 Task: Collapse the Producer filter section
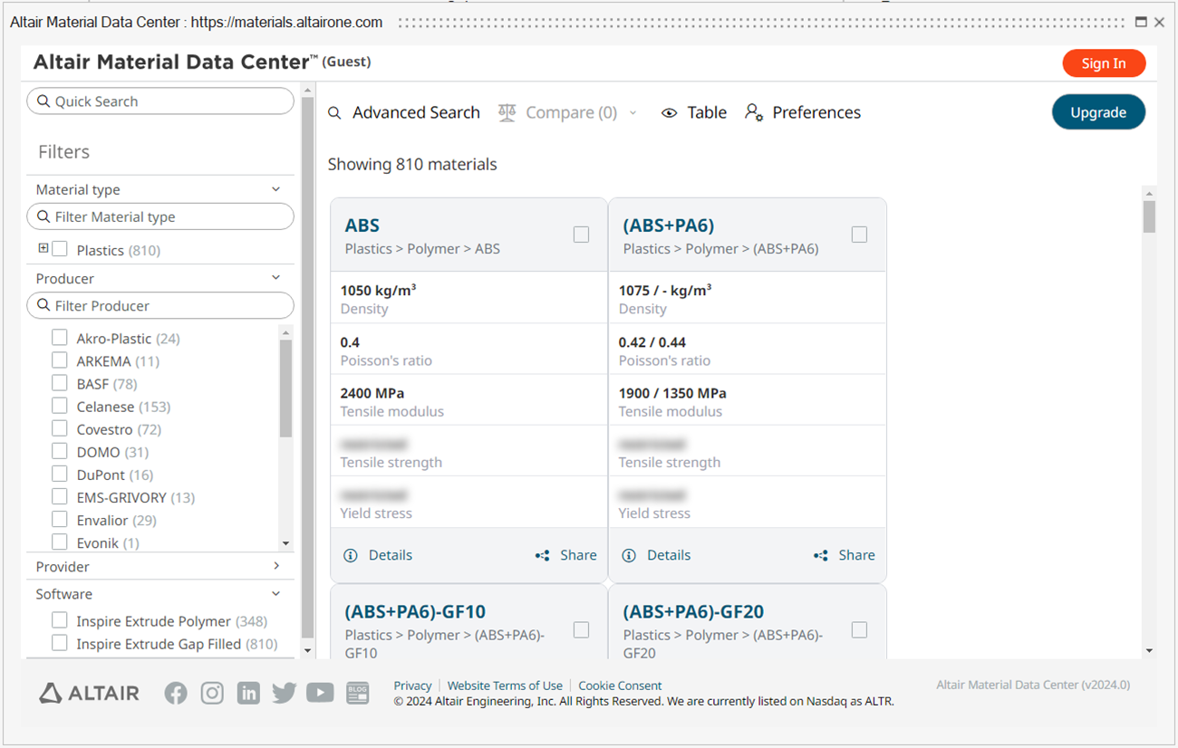pyautogui.click(x=275, y=278)
